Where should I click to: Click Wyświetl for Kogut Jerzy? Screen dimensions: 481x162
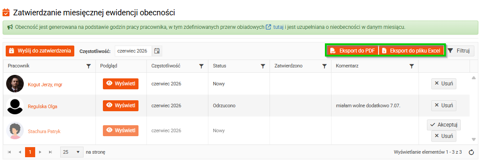(120, 84)
